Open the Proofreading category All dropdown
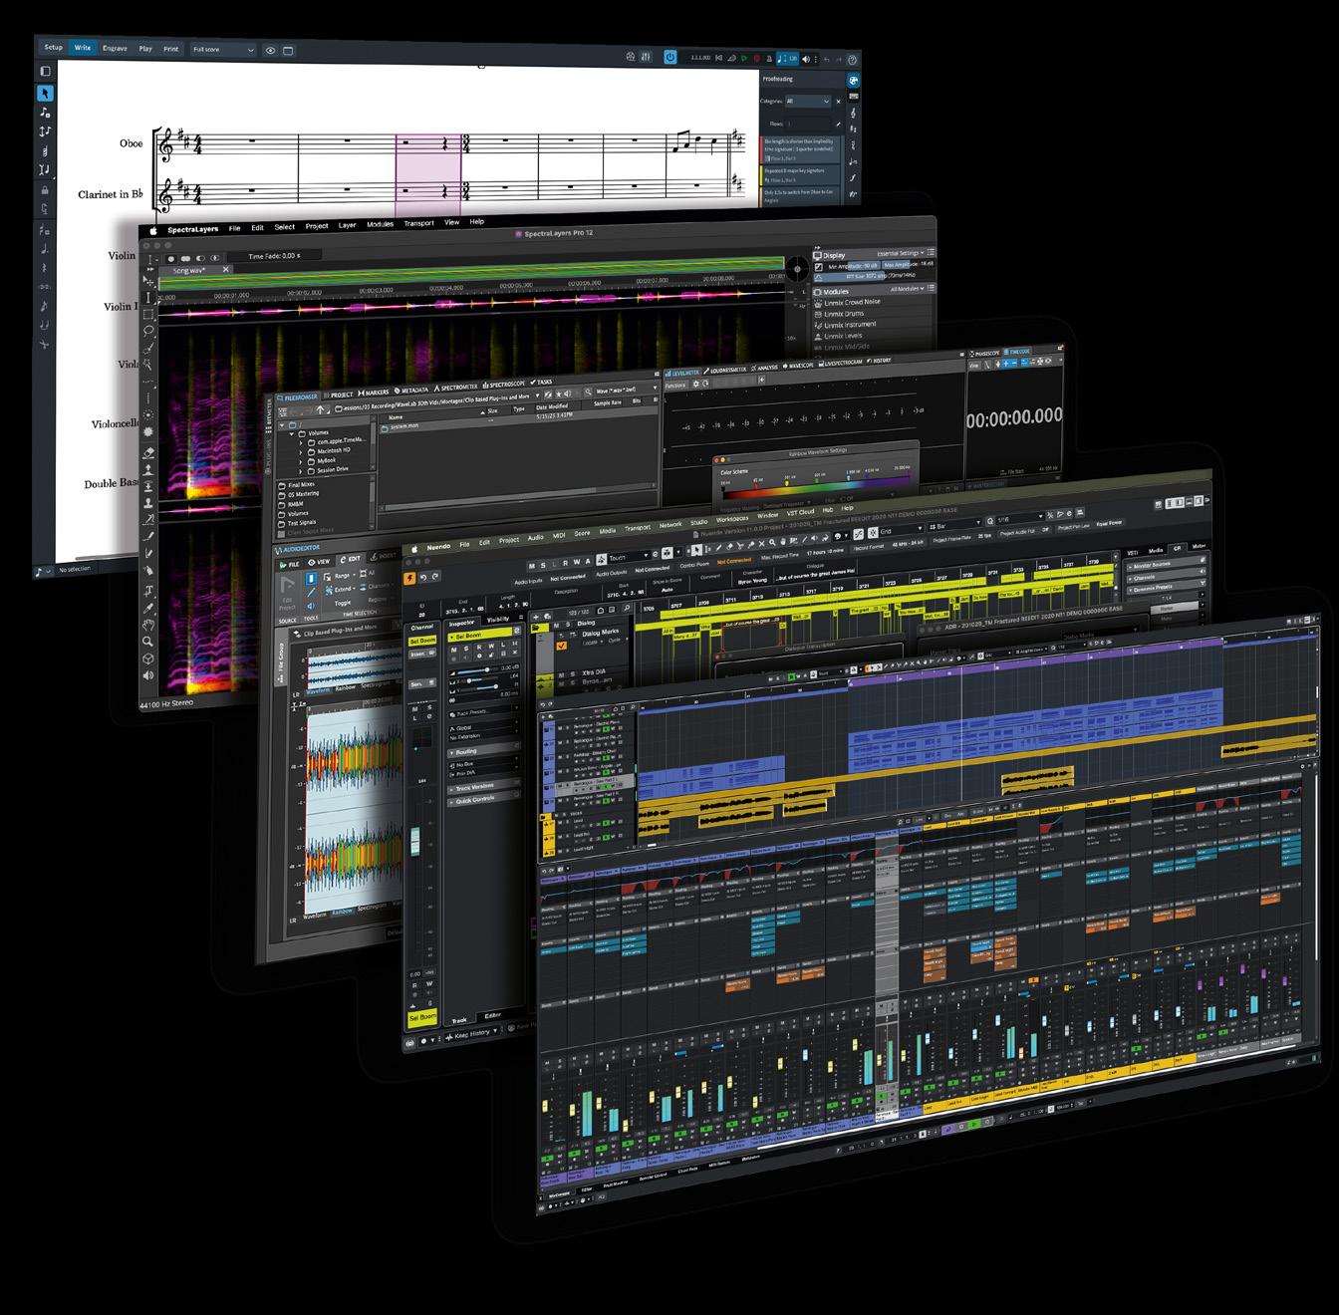This screenshot has height=1315, width=1339. (807, 101)
